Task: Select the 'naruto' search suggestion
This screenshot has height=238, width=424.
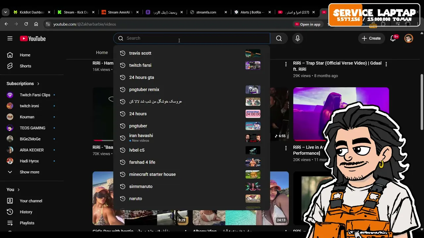Action: tap(191, 199)
